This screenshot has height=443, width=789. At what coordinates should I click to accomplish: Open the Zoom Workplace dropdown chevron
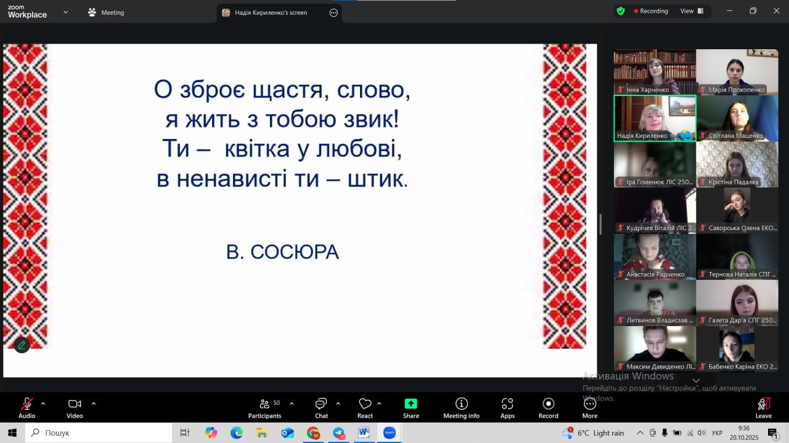pyautogui.click(x=66, y=12)
